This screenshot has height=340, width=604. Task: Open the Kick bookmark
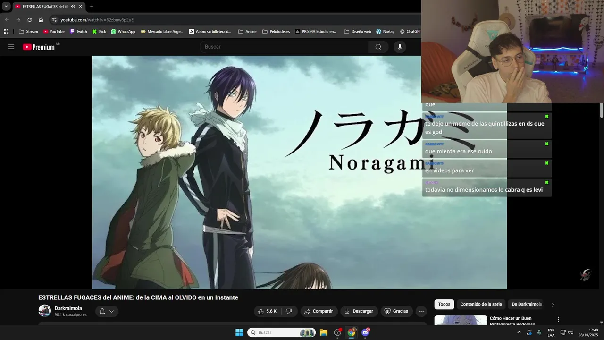99,32
